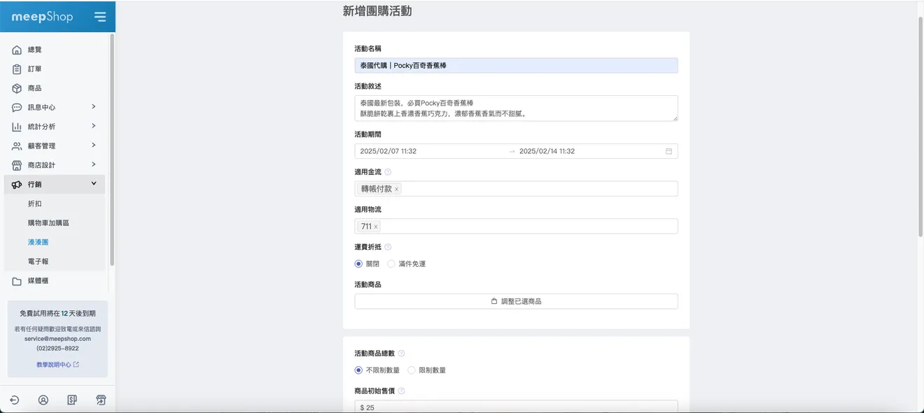924x413 pixels.
Task: Click the 新增團購活動 page heading
Action: 377,11
